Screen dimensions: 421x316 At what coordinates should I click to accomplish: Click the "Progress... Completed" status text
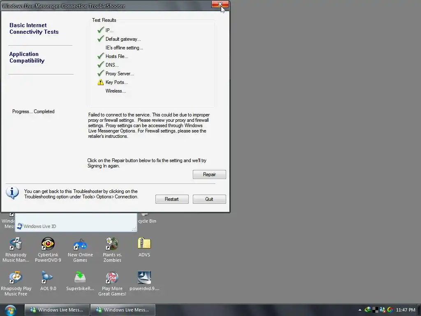point(33,112)
